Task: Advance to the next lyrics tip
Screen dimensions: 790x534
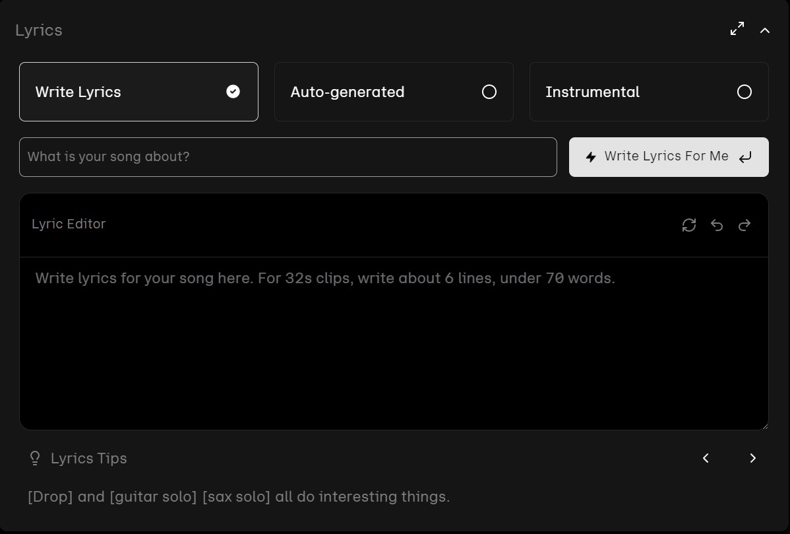Action: click(x=752, y=458)
